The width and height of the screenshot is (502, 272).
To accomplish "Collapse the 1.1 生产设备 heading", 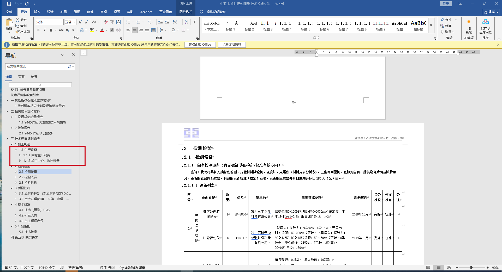I will 16,150.
